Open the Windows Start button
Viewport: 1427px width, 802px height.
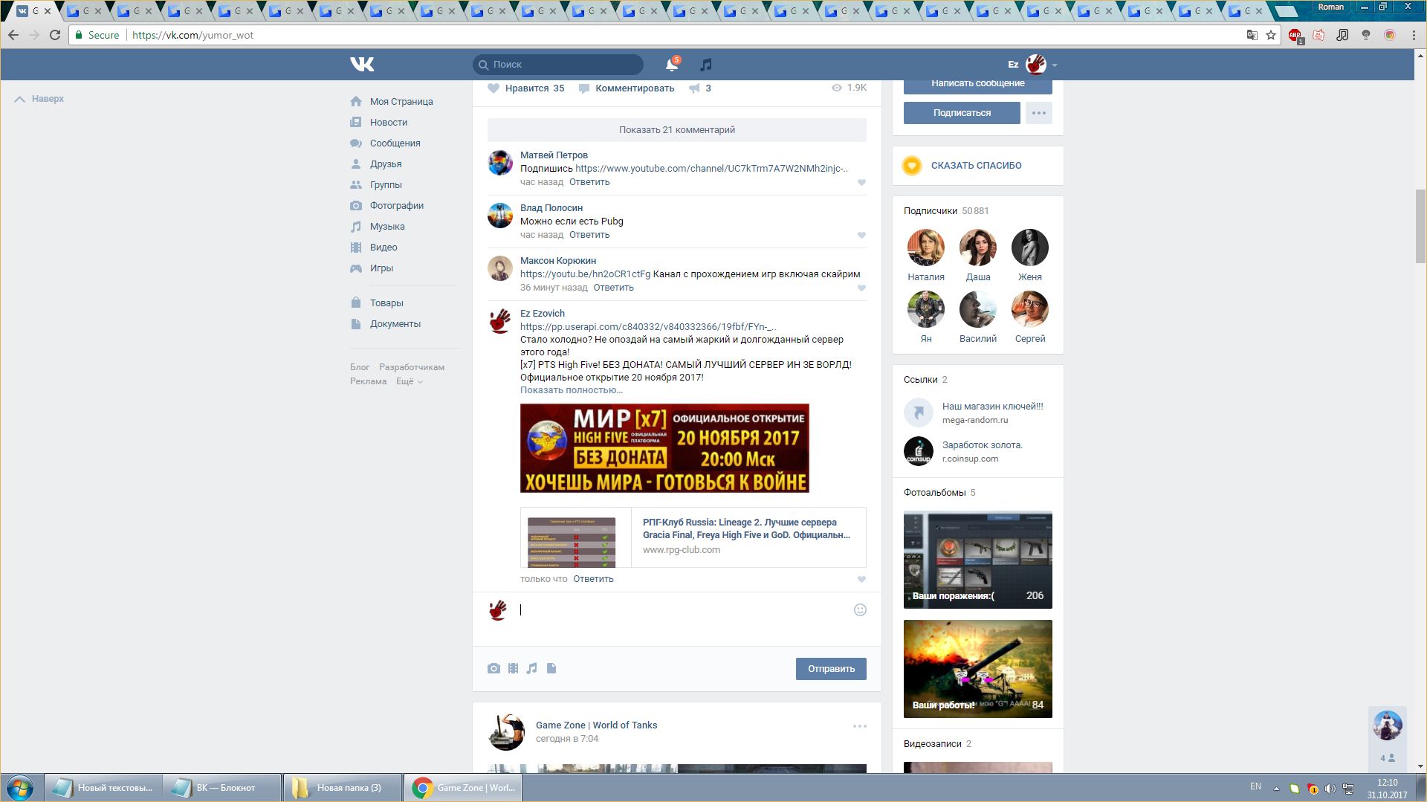click(x=20, y=788)
